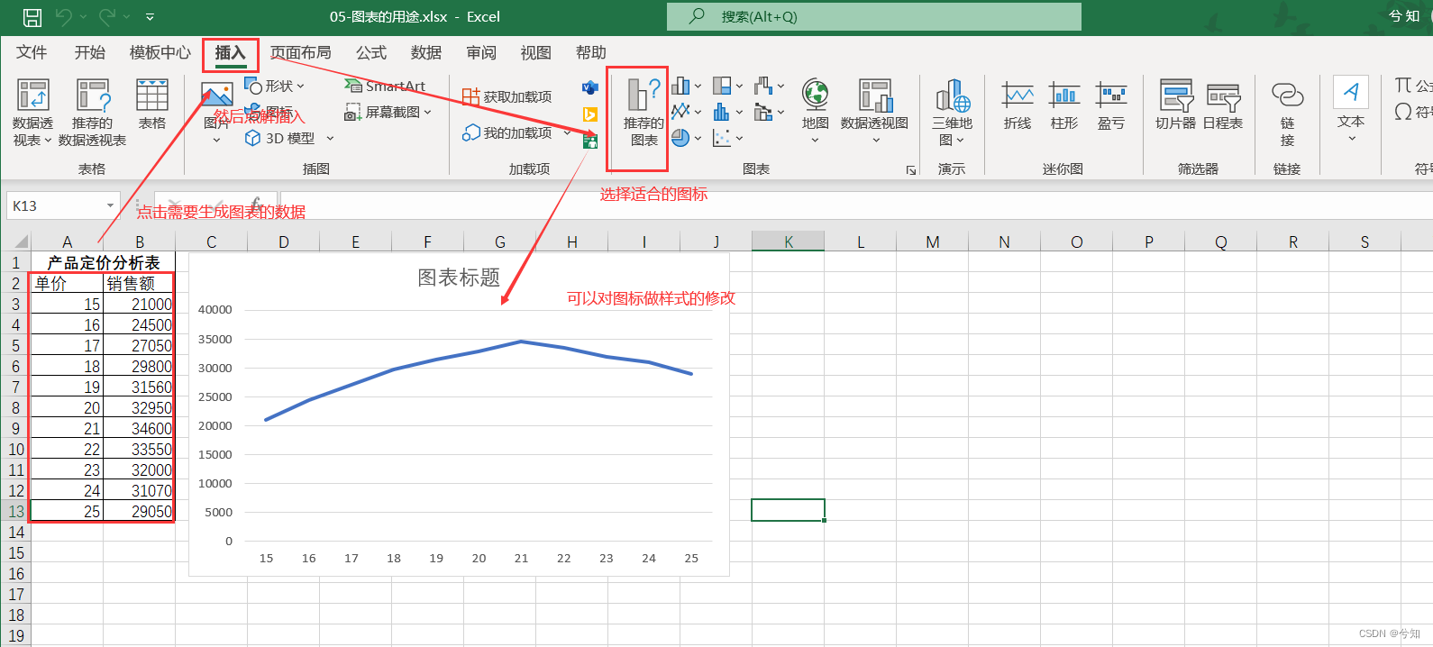Open the 视图 (View) tab

pos(535,52)
